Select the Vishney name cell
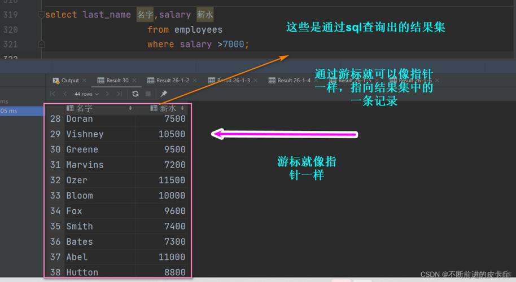Screen dimensions: 516x282 100,134
